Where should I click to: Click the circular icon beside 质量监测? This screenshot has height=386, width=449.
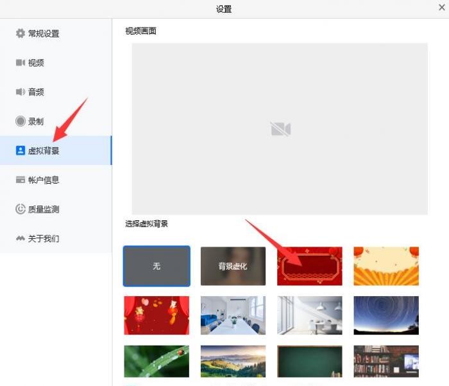coord(21,209)
